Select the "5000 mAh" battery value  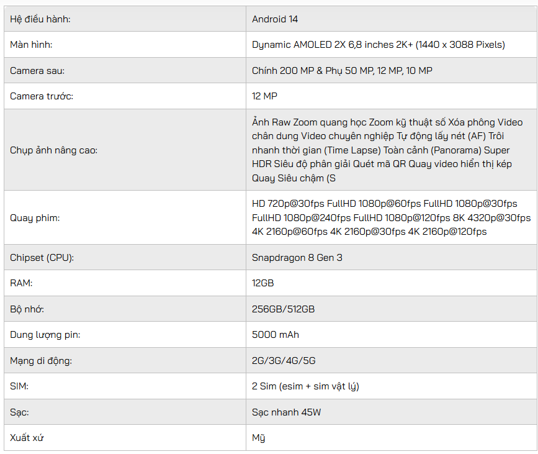[x=276, y=335]
